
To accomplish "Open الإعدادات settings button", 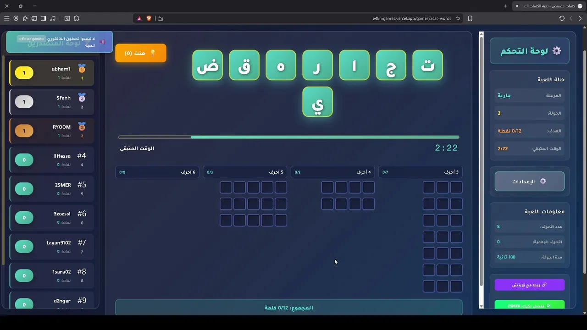I will [x=530, y=181].
